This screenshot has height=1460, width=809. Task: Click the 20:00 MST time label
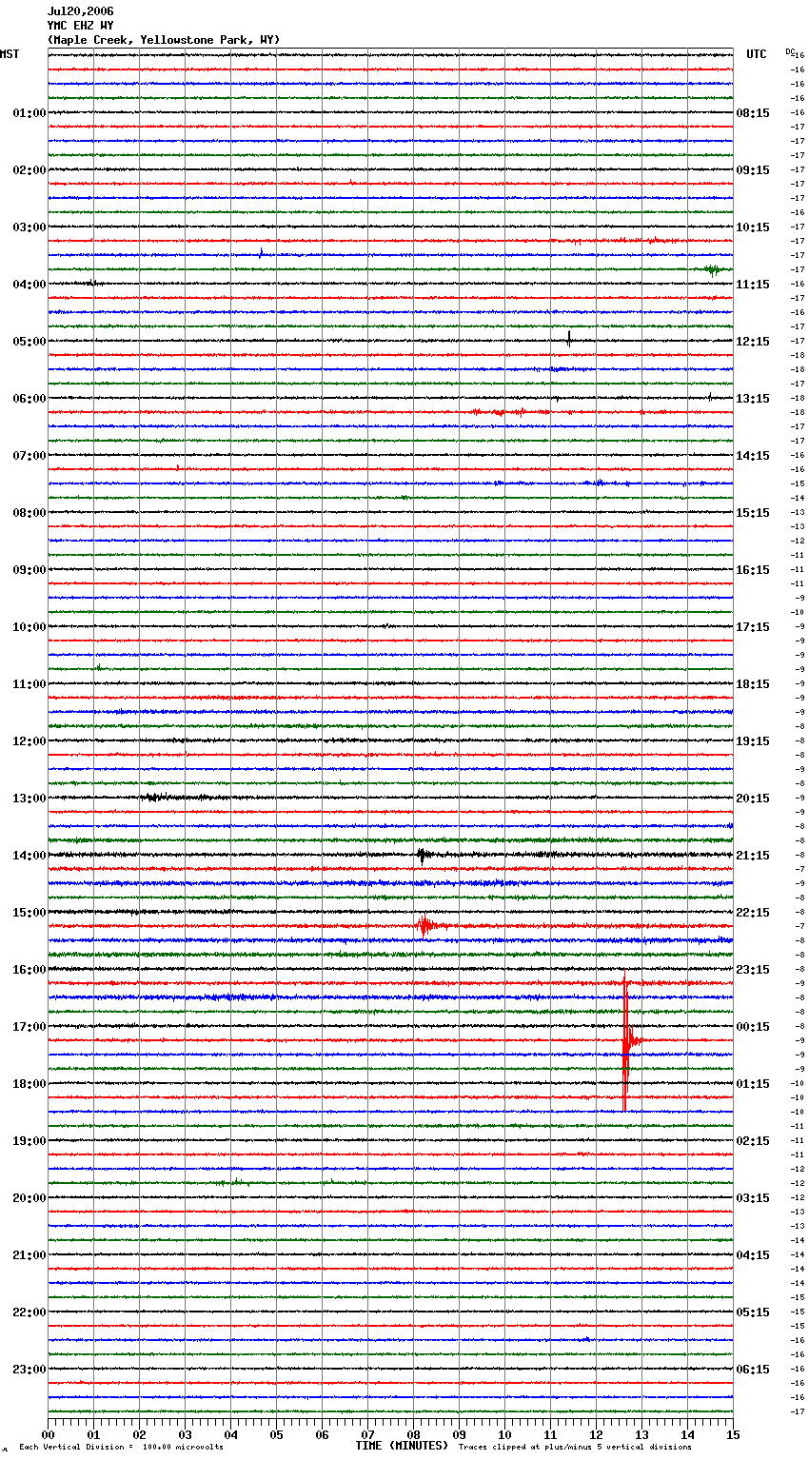click(30, 1198)
